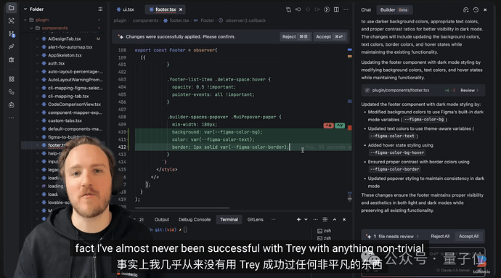This screenshot has width=501, height=278.
Task: Open the Explorer folder icon in sidebar
Action: click(11, 8)
